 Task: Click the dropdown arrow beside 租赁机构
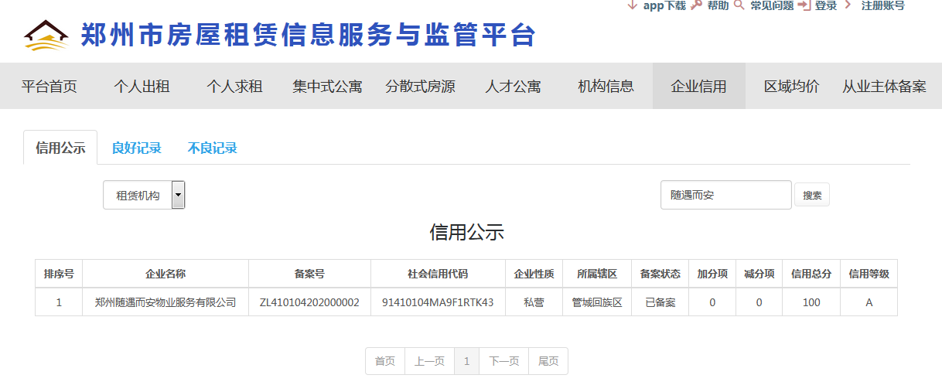coord(179,196)
